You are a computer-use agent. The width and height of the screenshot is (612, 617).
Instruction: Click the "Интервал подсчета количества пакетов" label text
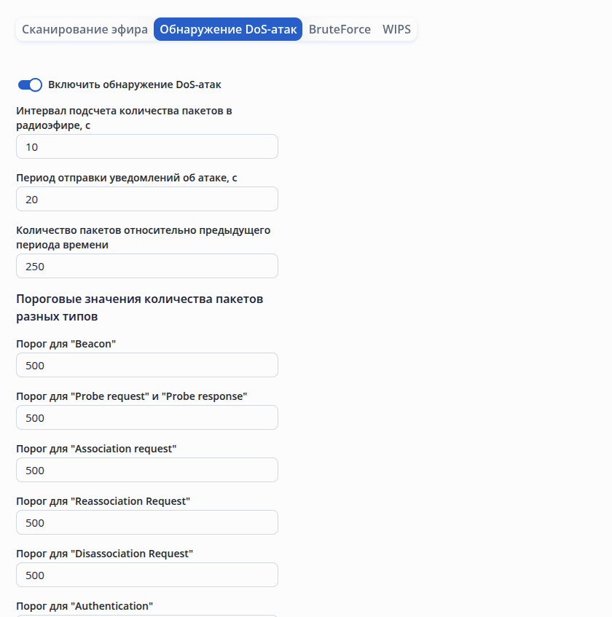124,111
